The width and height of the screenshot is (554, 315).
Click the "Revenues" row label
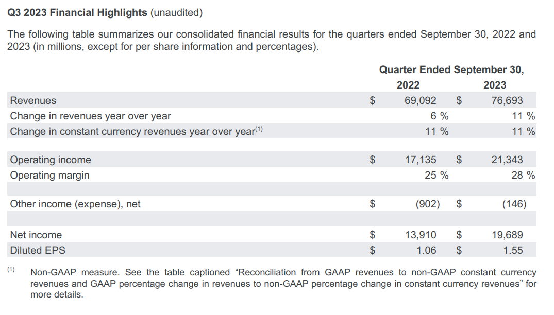[x=33, y=100]
